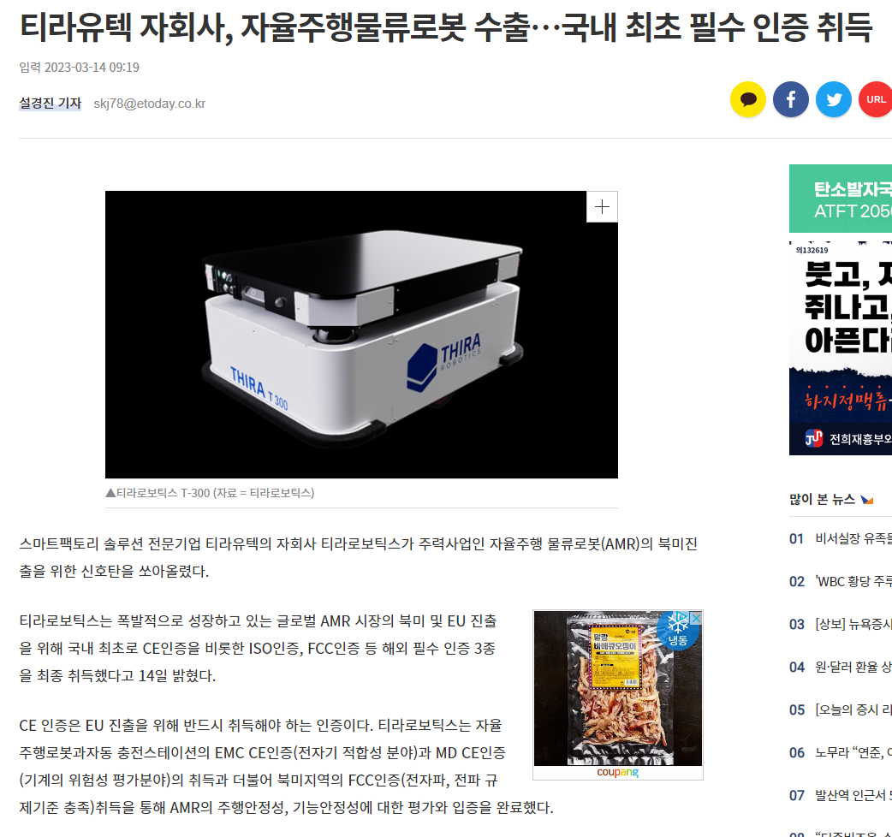Open most-read news item 01 비서실장
Screen dimensions: 892x837
coord(841,538)
